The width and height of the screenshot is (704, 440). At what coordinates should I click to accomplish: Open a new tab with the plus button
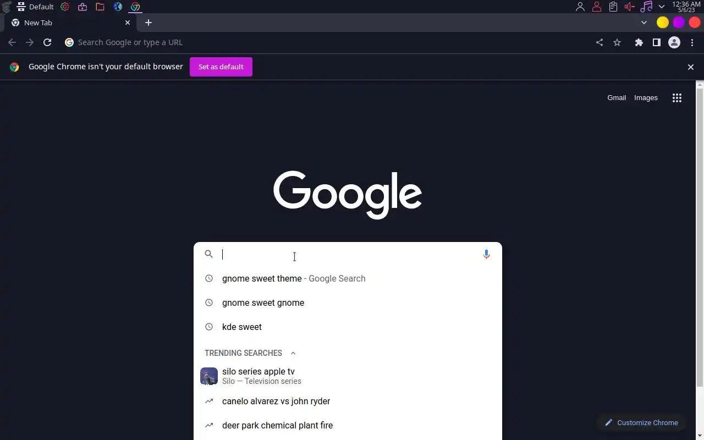click(148, 23)
